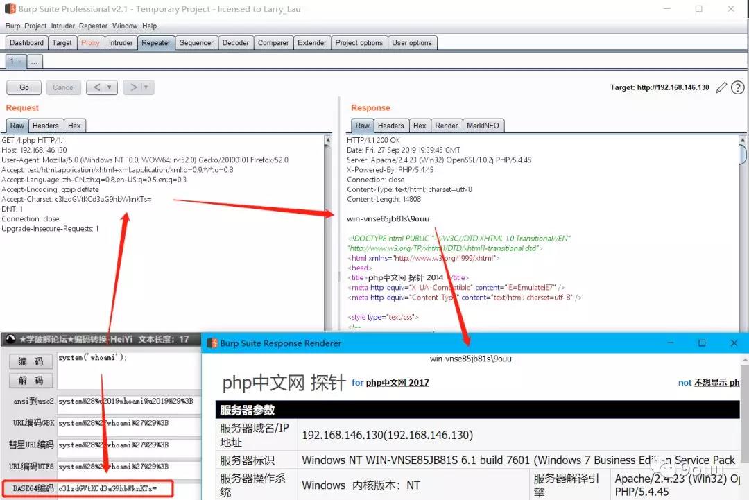Click the Target: http://192.168.146.130 label
This screenshot has width=749, height=500.
pos(660,87)
